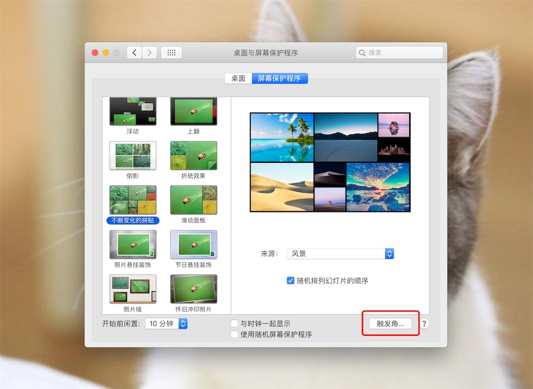The width and height of the screenshot is (533, 389).
Task: Enable 使用随机屏幕保护程序 checkbox
Action: (234, 334)
